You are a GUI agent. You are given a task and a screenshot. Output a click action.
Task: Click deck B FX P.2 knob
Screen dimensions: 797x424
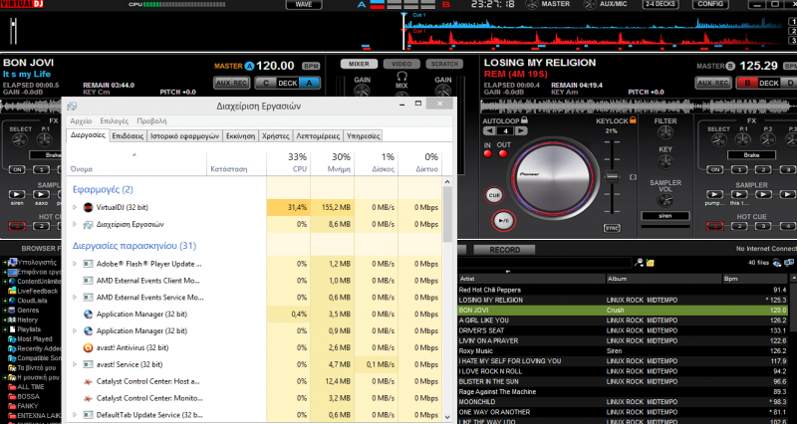[x=768, y=140]
